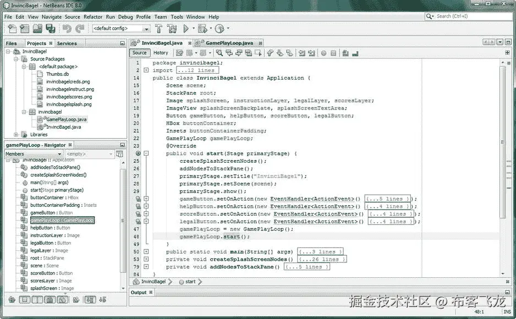Image resolution: width=516 pixels, height=319 pixels.
Task: Click the Shift Line Left icon
Action: pyautogui.click(x=302, y=53)
